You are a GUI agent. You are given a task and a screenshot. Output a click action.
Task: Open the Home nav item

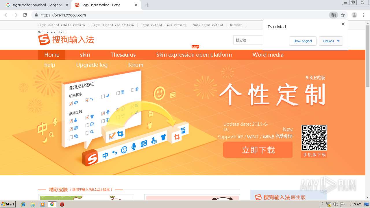pyautogui.click(x=52, y=55)
